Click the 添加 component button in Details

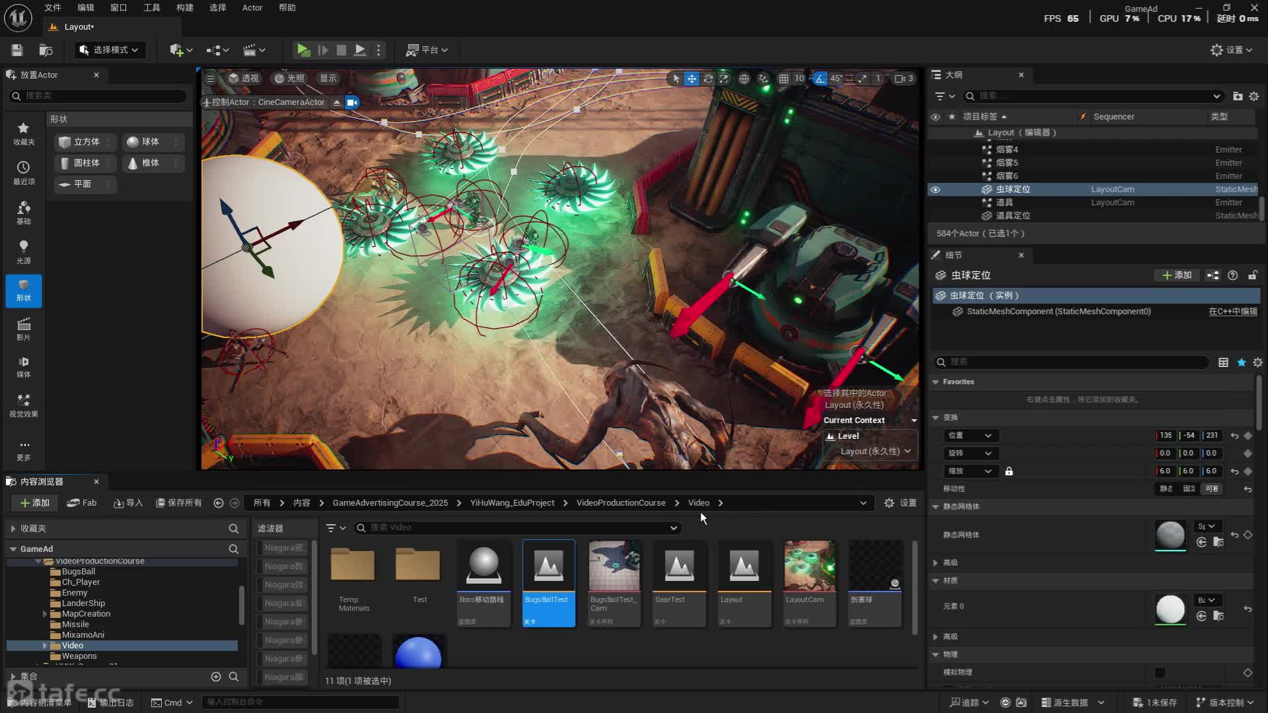point(1177,275)
